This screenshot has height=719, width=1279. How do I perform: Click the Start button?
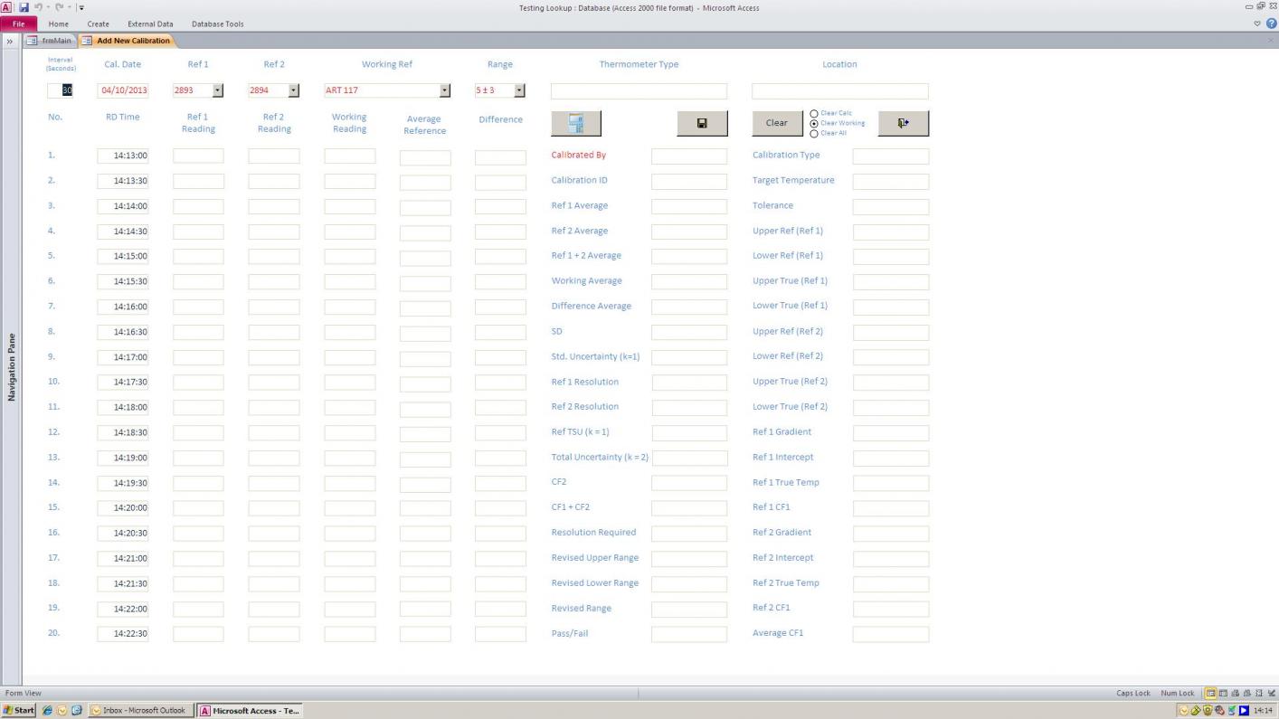click(18, 710)
